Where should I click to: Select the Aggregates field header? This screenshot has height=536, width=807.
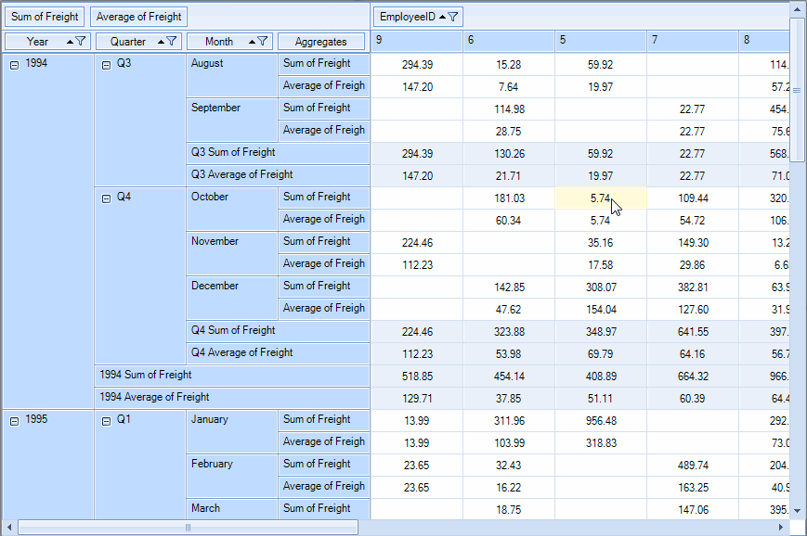tap(321, 42)
